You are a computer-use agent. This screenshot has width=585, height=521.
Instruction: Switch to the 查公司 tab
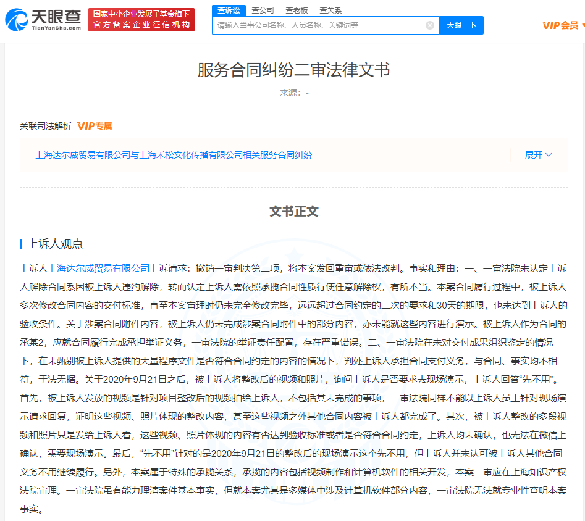click(x=263, y=10)
